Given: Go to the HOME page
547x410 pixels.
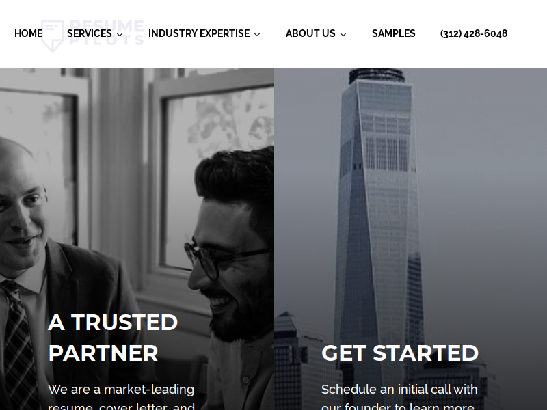Looking at the screenshot, I should pos(29,33).
